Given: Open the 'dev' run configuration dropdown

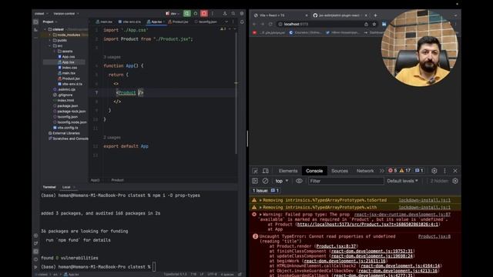Looking at the screenshot, I should tap(173, 14).
